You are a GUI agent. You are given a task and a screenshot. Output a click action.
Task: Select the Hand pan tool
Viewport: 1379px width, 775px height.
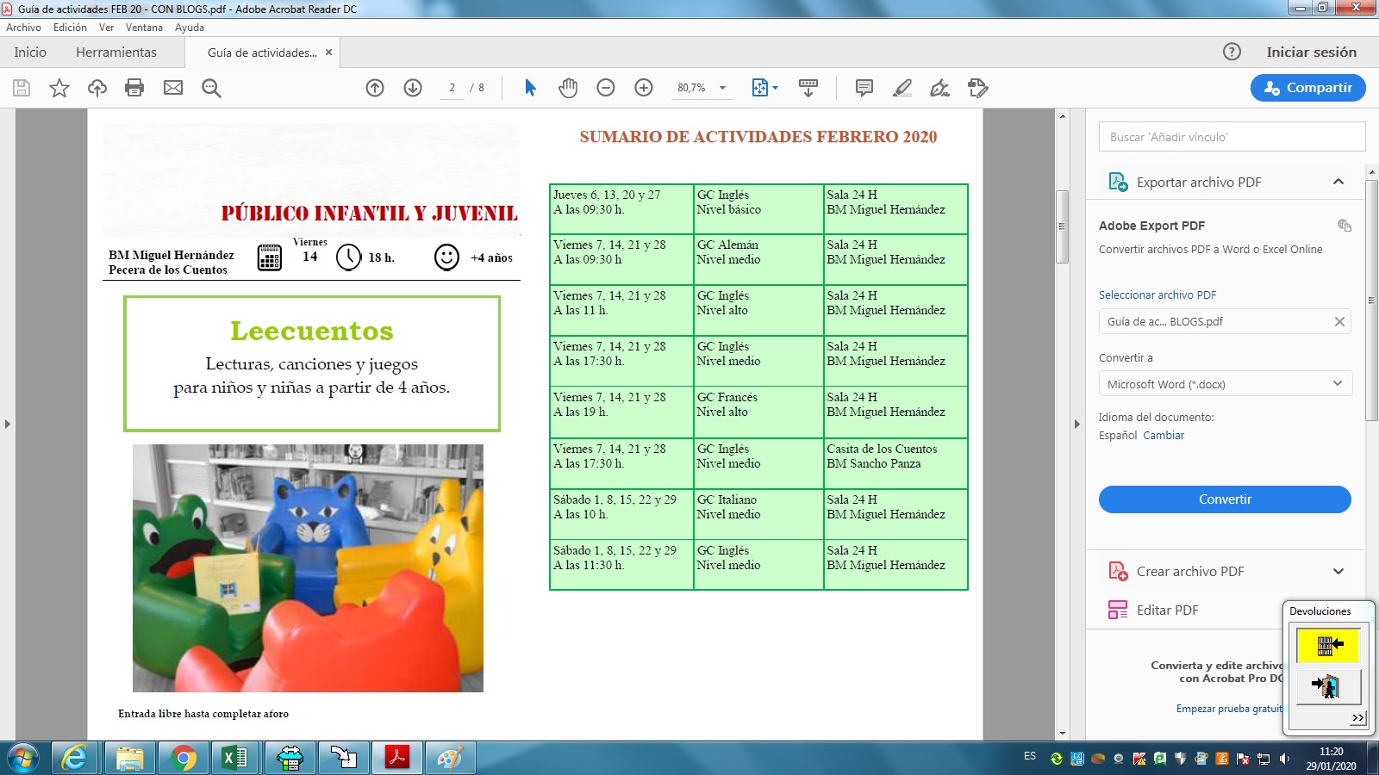pos(568,88)
